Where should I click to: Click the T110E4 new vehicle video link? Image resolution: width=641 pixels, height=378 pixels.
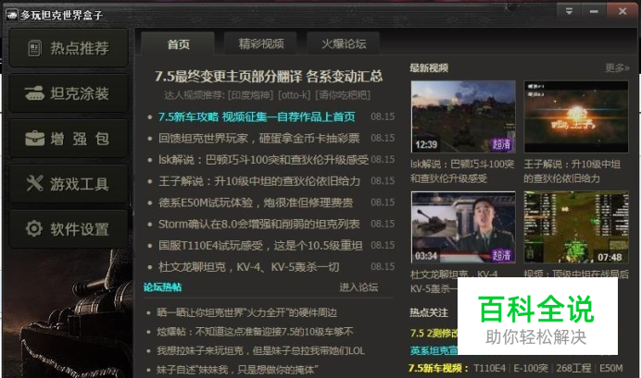point(489,368)
